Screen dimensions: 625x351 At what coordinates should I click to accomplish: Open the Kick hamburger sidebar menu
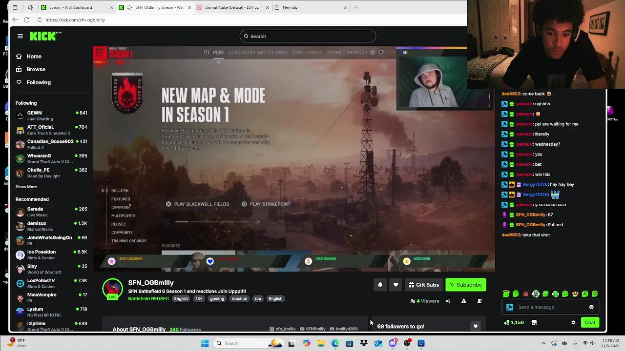tap(20, 36)
